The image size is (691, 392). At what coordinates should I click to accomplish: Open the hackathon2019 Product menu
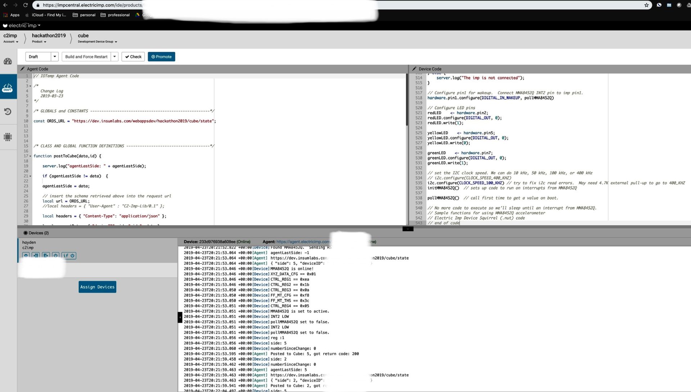(x=39, y=42)
